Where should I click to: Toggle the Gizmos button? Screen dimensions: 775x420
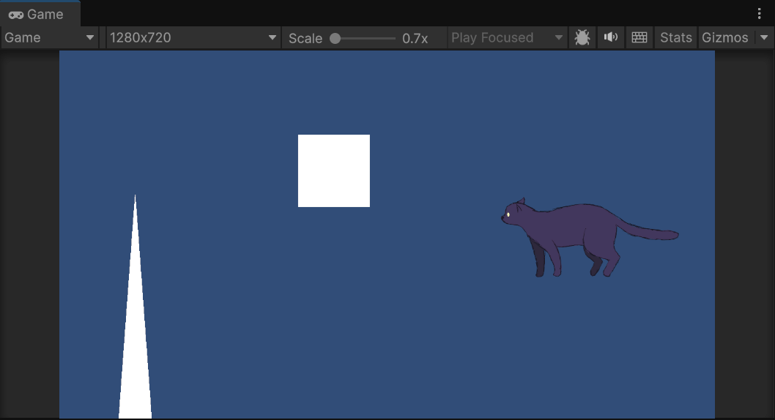point(725,38)
